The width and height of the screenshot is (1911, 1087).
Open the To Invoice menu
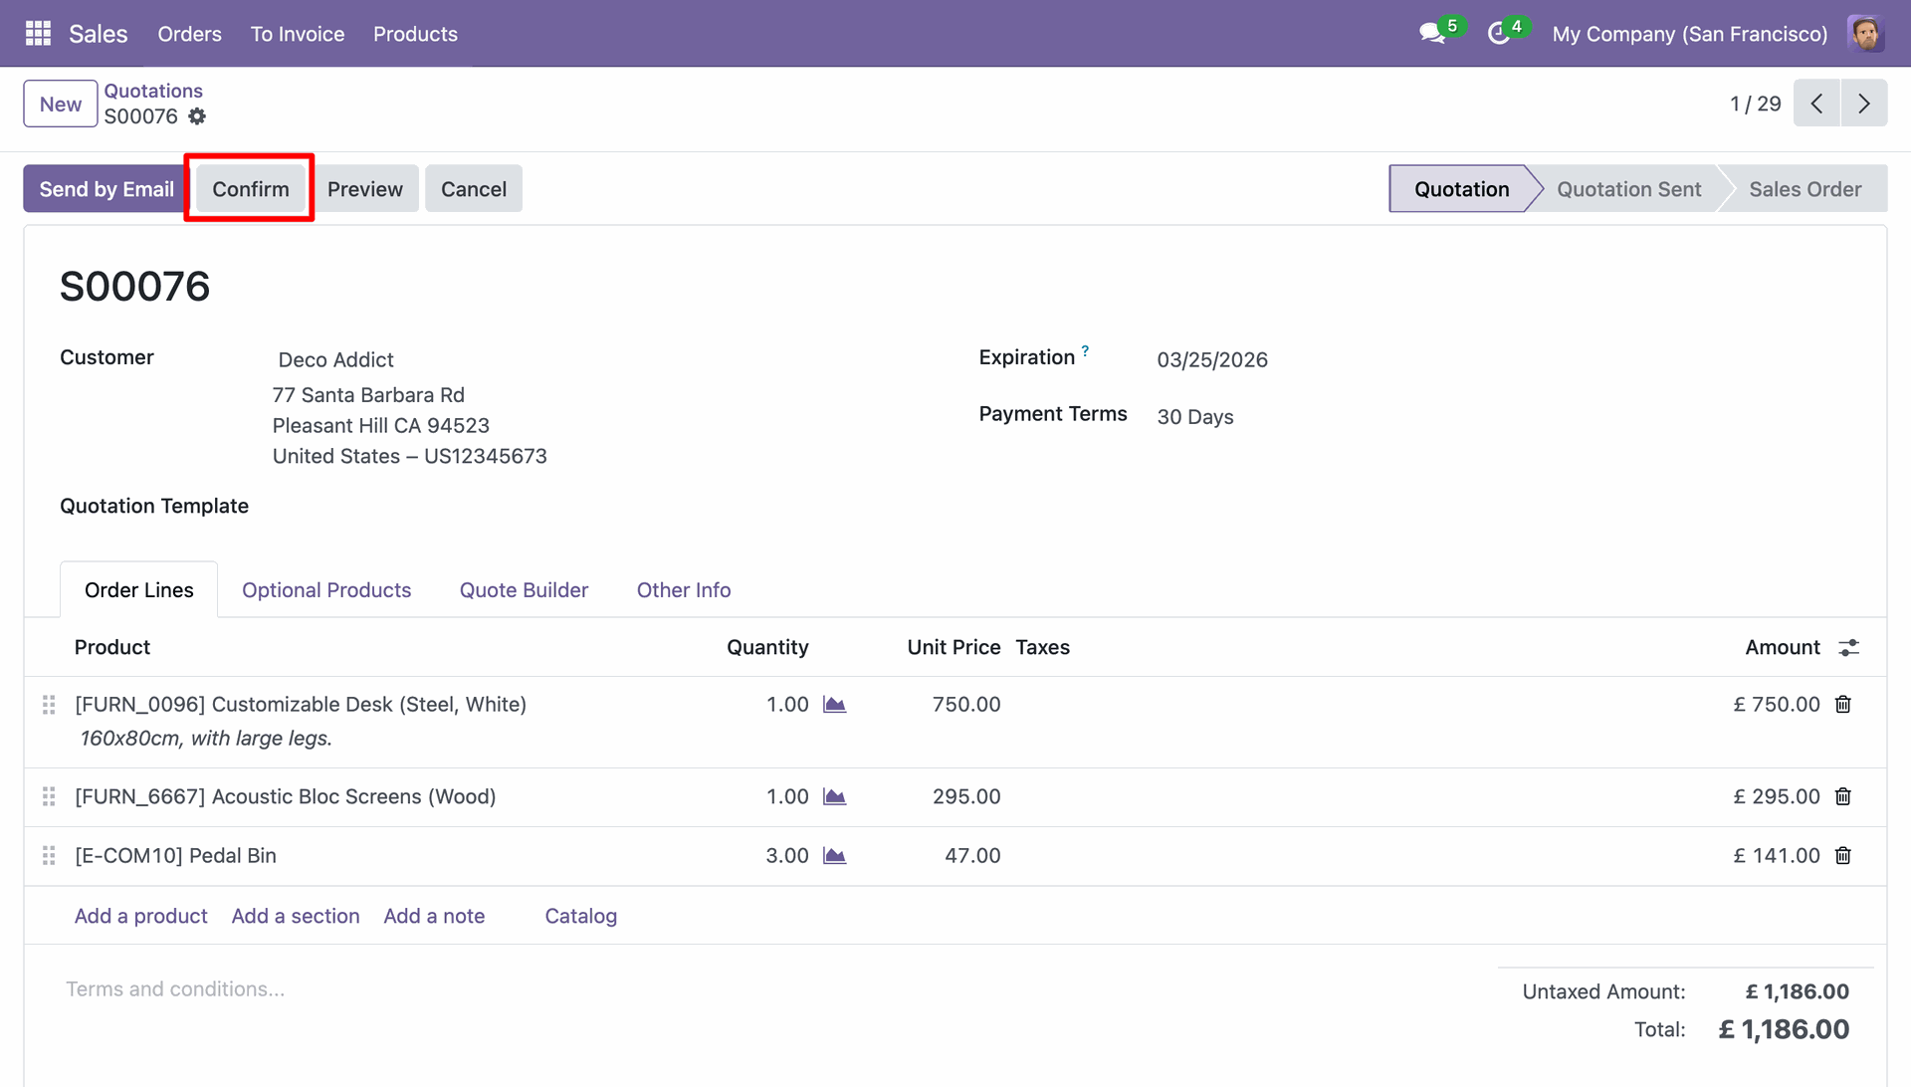coord(297,34)
